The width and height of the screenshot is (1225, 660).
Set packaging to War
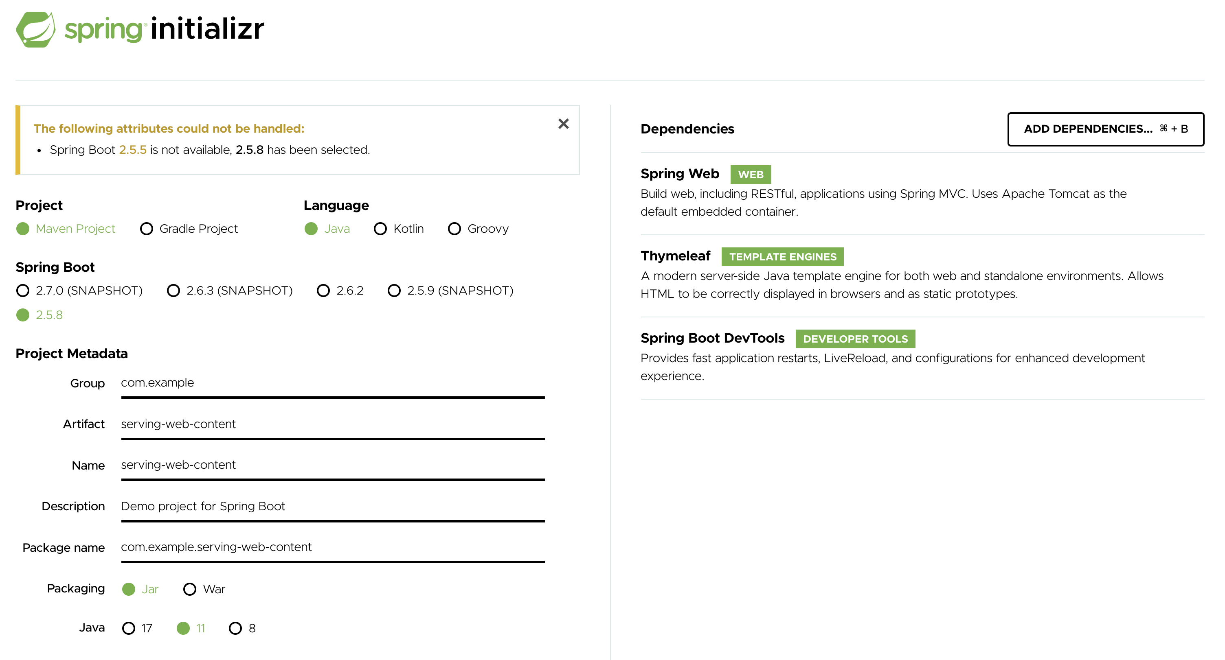click(x=204, y=589)
